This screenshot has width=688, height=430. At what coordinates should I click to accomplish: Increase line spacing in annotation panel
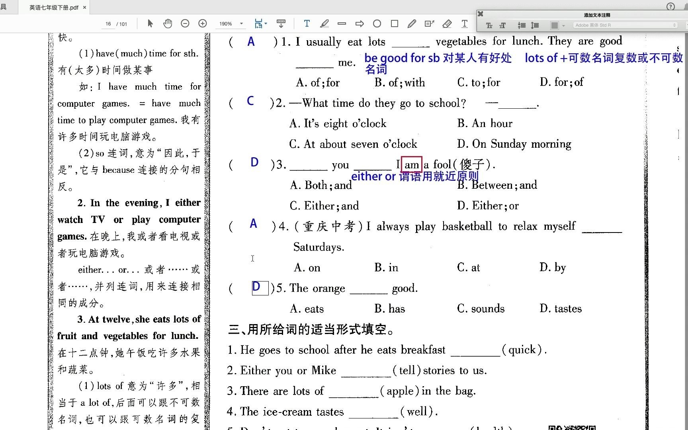535,25
